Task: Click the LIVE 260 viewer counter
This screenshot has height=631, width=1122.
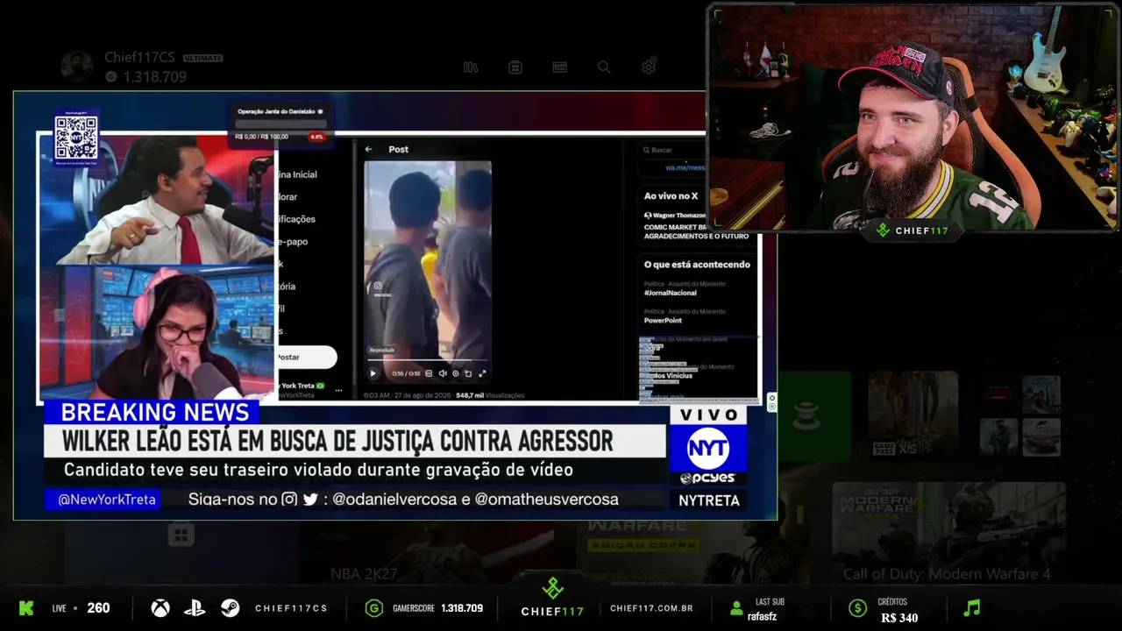Action: coord(82,608)
